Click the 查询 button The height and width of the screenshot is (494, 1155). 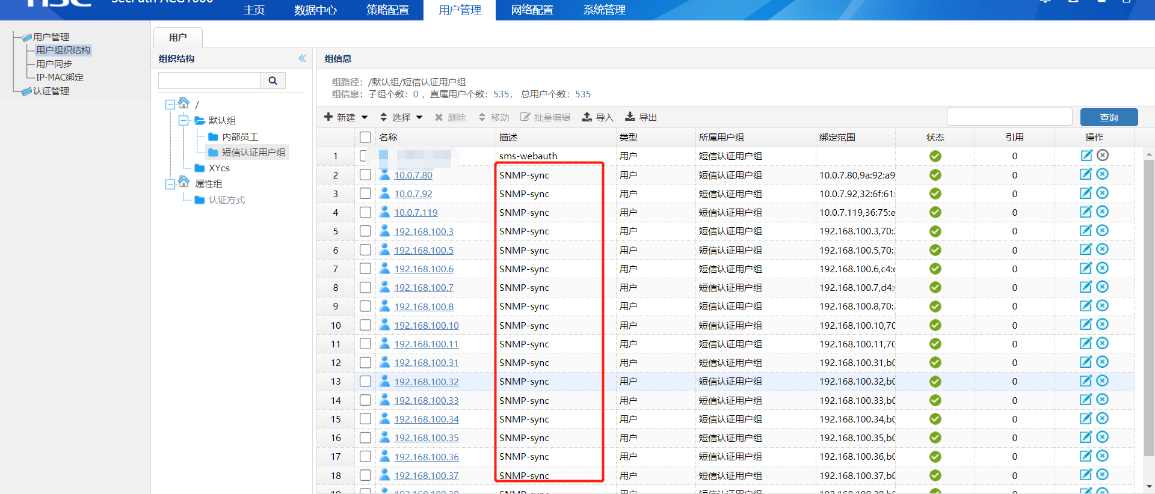click(x=1109, y=117)
